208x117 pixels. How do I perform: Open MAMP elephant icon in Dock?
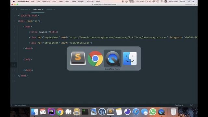click(68, 112)
